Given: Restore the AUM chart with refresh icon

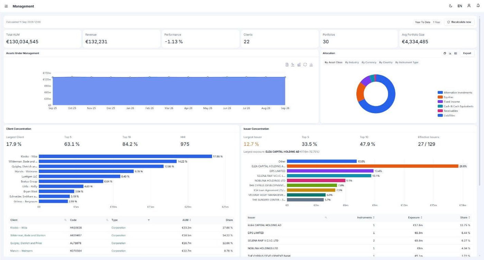Looking at the screenshot, I should click(x=305, y=65).
